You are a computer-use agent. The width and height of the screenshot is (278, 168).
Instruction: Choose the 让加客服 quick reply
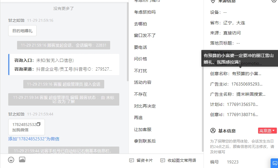point(143,129)
